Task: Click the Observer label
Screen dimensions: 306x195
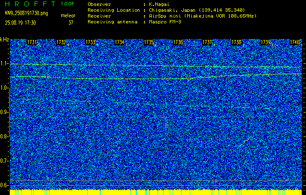Action: (99, 4)
